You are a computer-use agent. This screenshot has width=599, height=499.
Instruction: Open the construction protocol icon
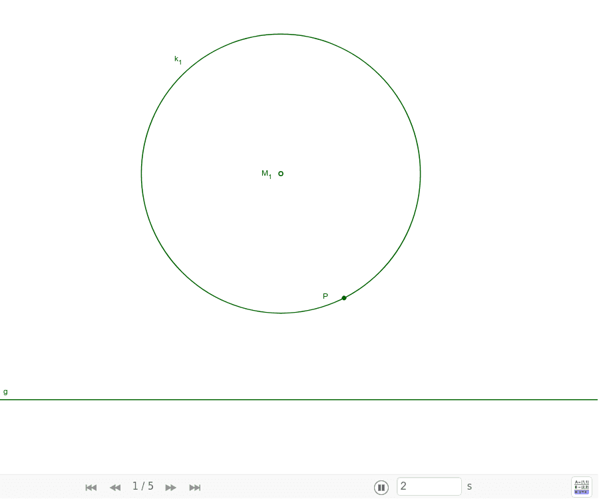582,487
